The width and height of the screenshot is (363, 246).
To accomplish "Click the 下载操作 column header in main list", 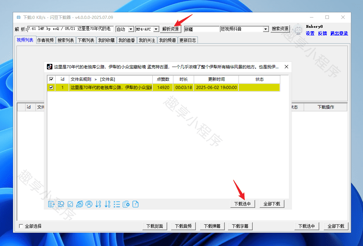I will pyautogui.click(x=325, y=107).
